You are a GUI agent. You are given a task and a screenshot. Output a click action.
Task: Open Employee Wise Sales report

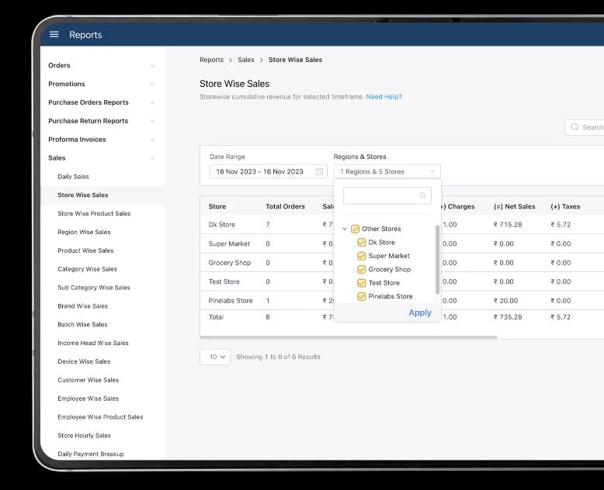tap(88, 398)
